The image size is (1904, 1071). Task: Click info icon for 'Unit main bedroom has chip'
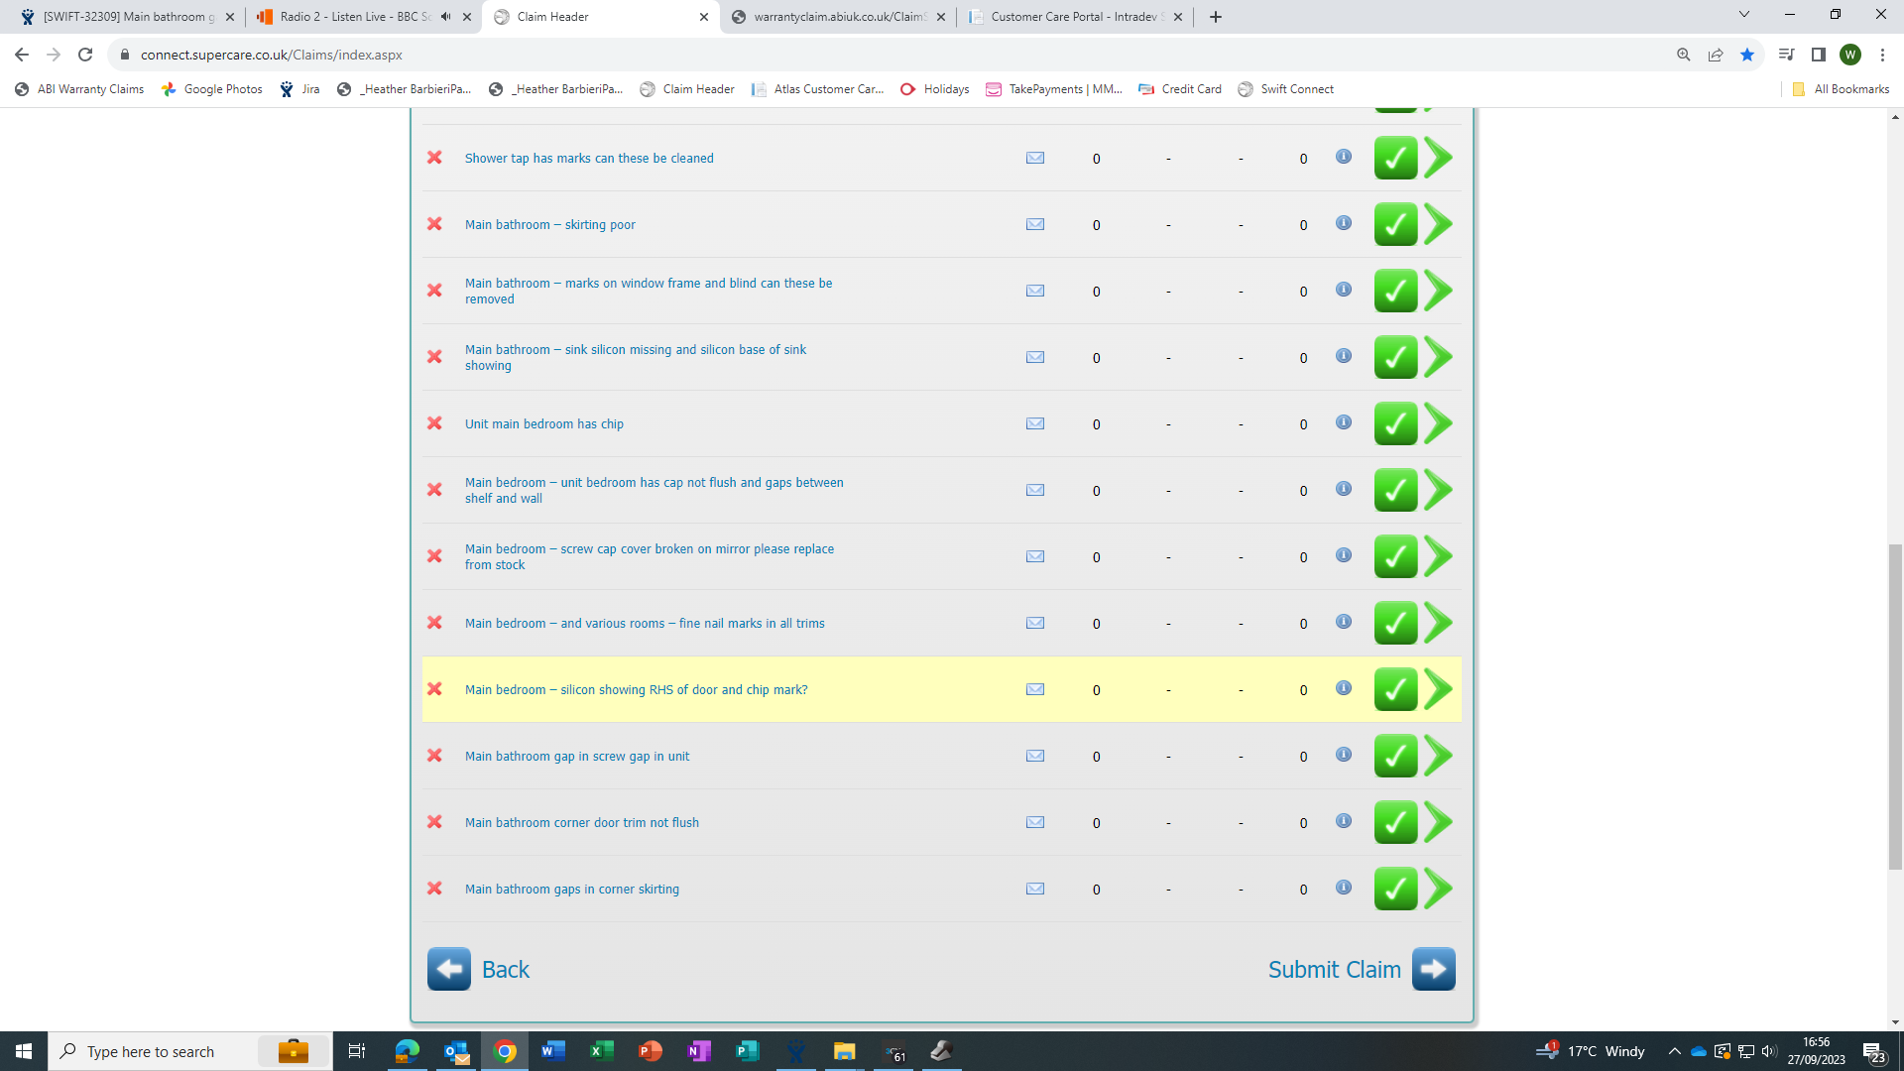(1343, 422)
